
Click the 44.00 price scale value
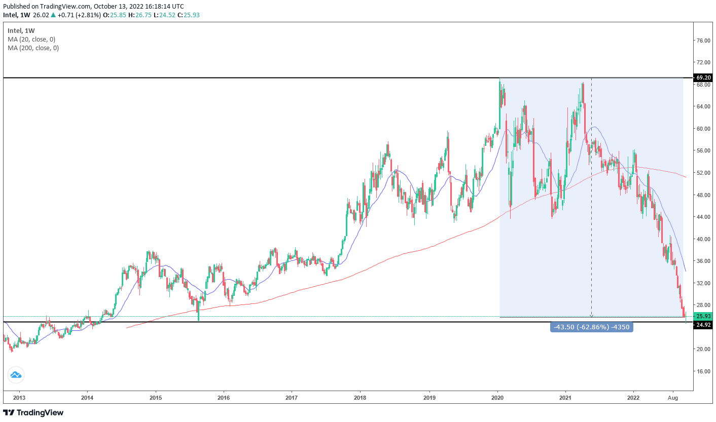point(703,217)
